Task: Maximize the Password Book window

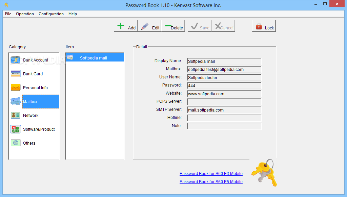Action: click(x=325, y=4)
